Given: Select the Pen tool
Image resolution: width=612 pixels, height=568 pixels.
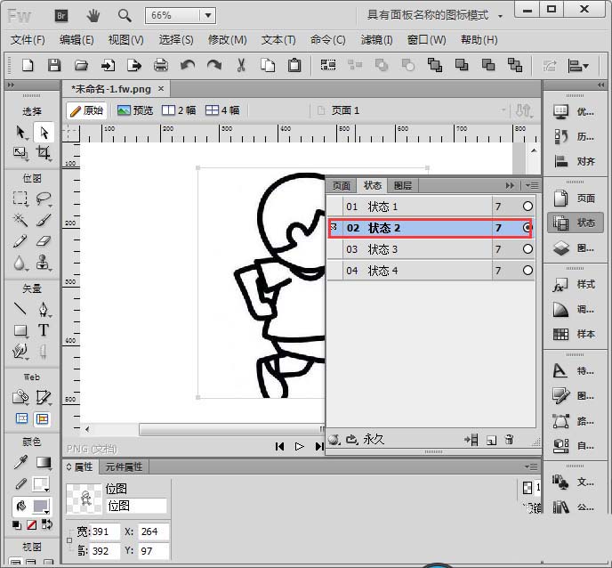Looking at the screenshot, I should click(x=44, y=310).
